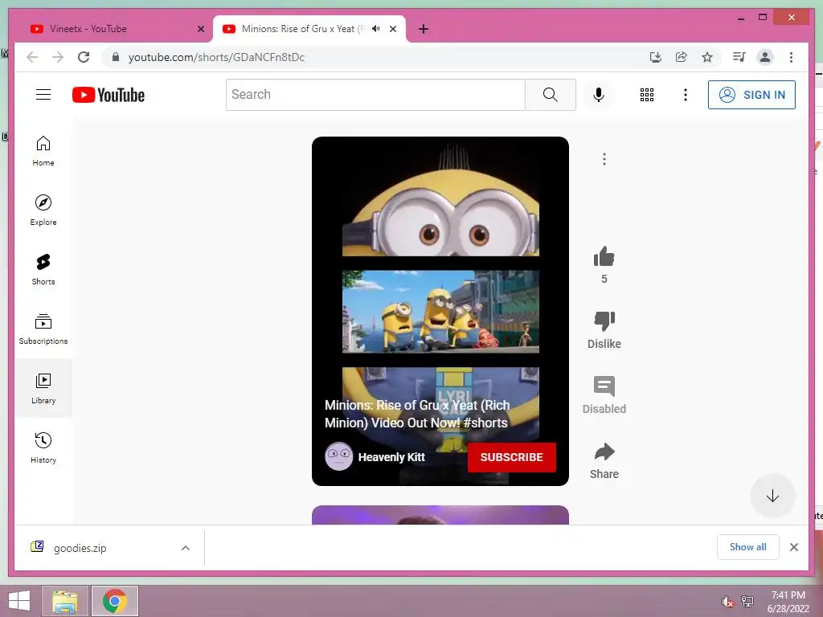The height and width of the screenshot is (617, 823).
Task: Click Show all downloads
Action: click(748, 546)
